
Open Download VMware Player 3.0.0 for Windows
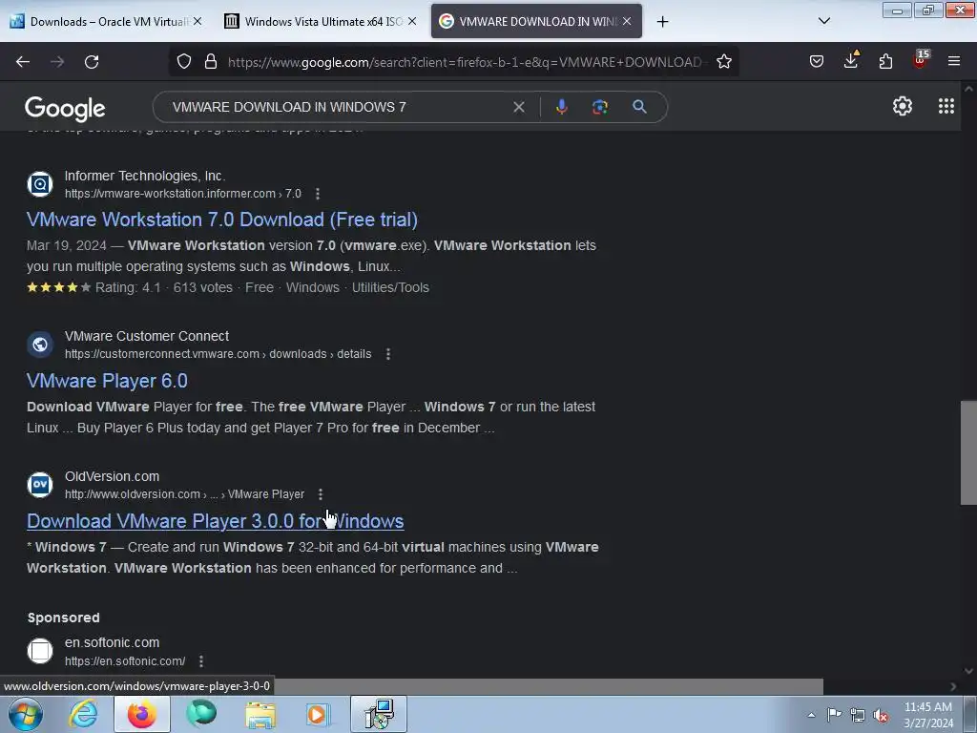215,521
